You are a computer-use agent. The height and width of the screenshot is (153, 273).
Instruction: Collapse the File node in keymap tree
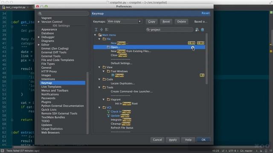click(x=99, y=39)
